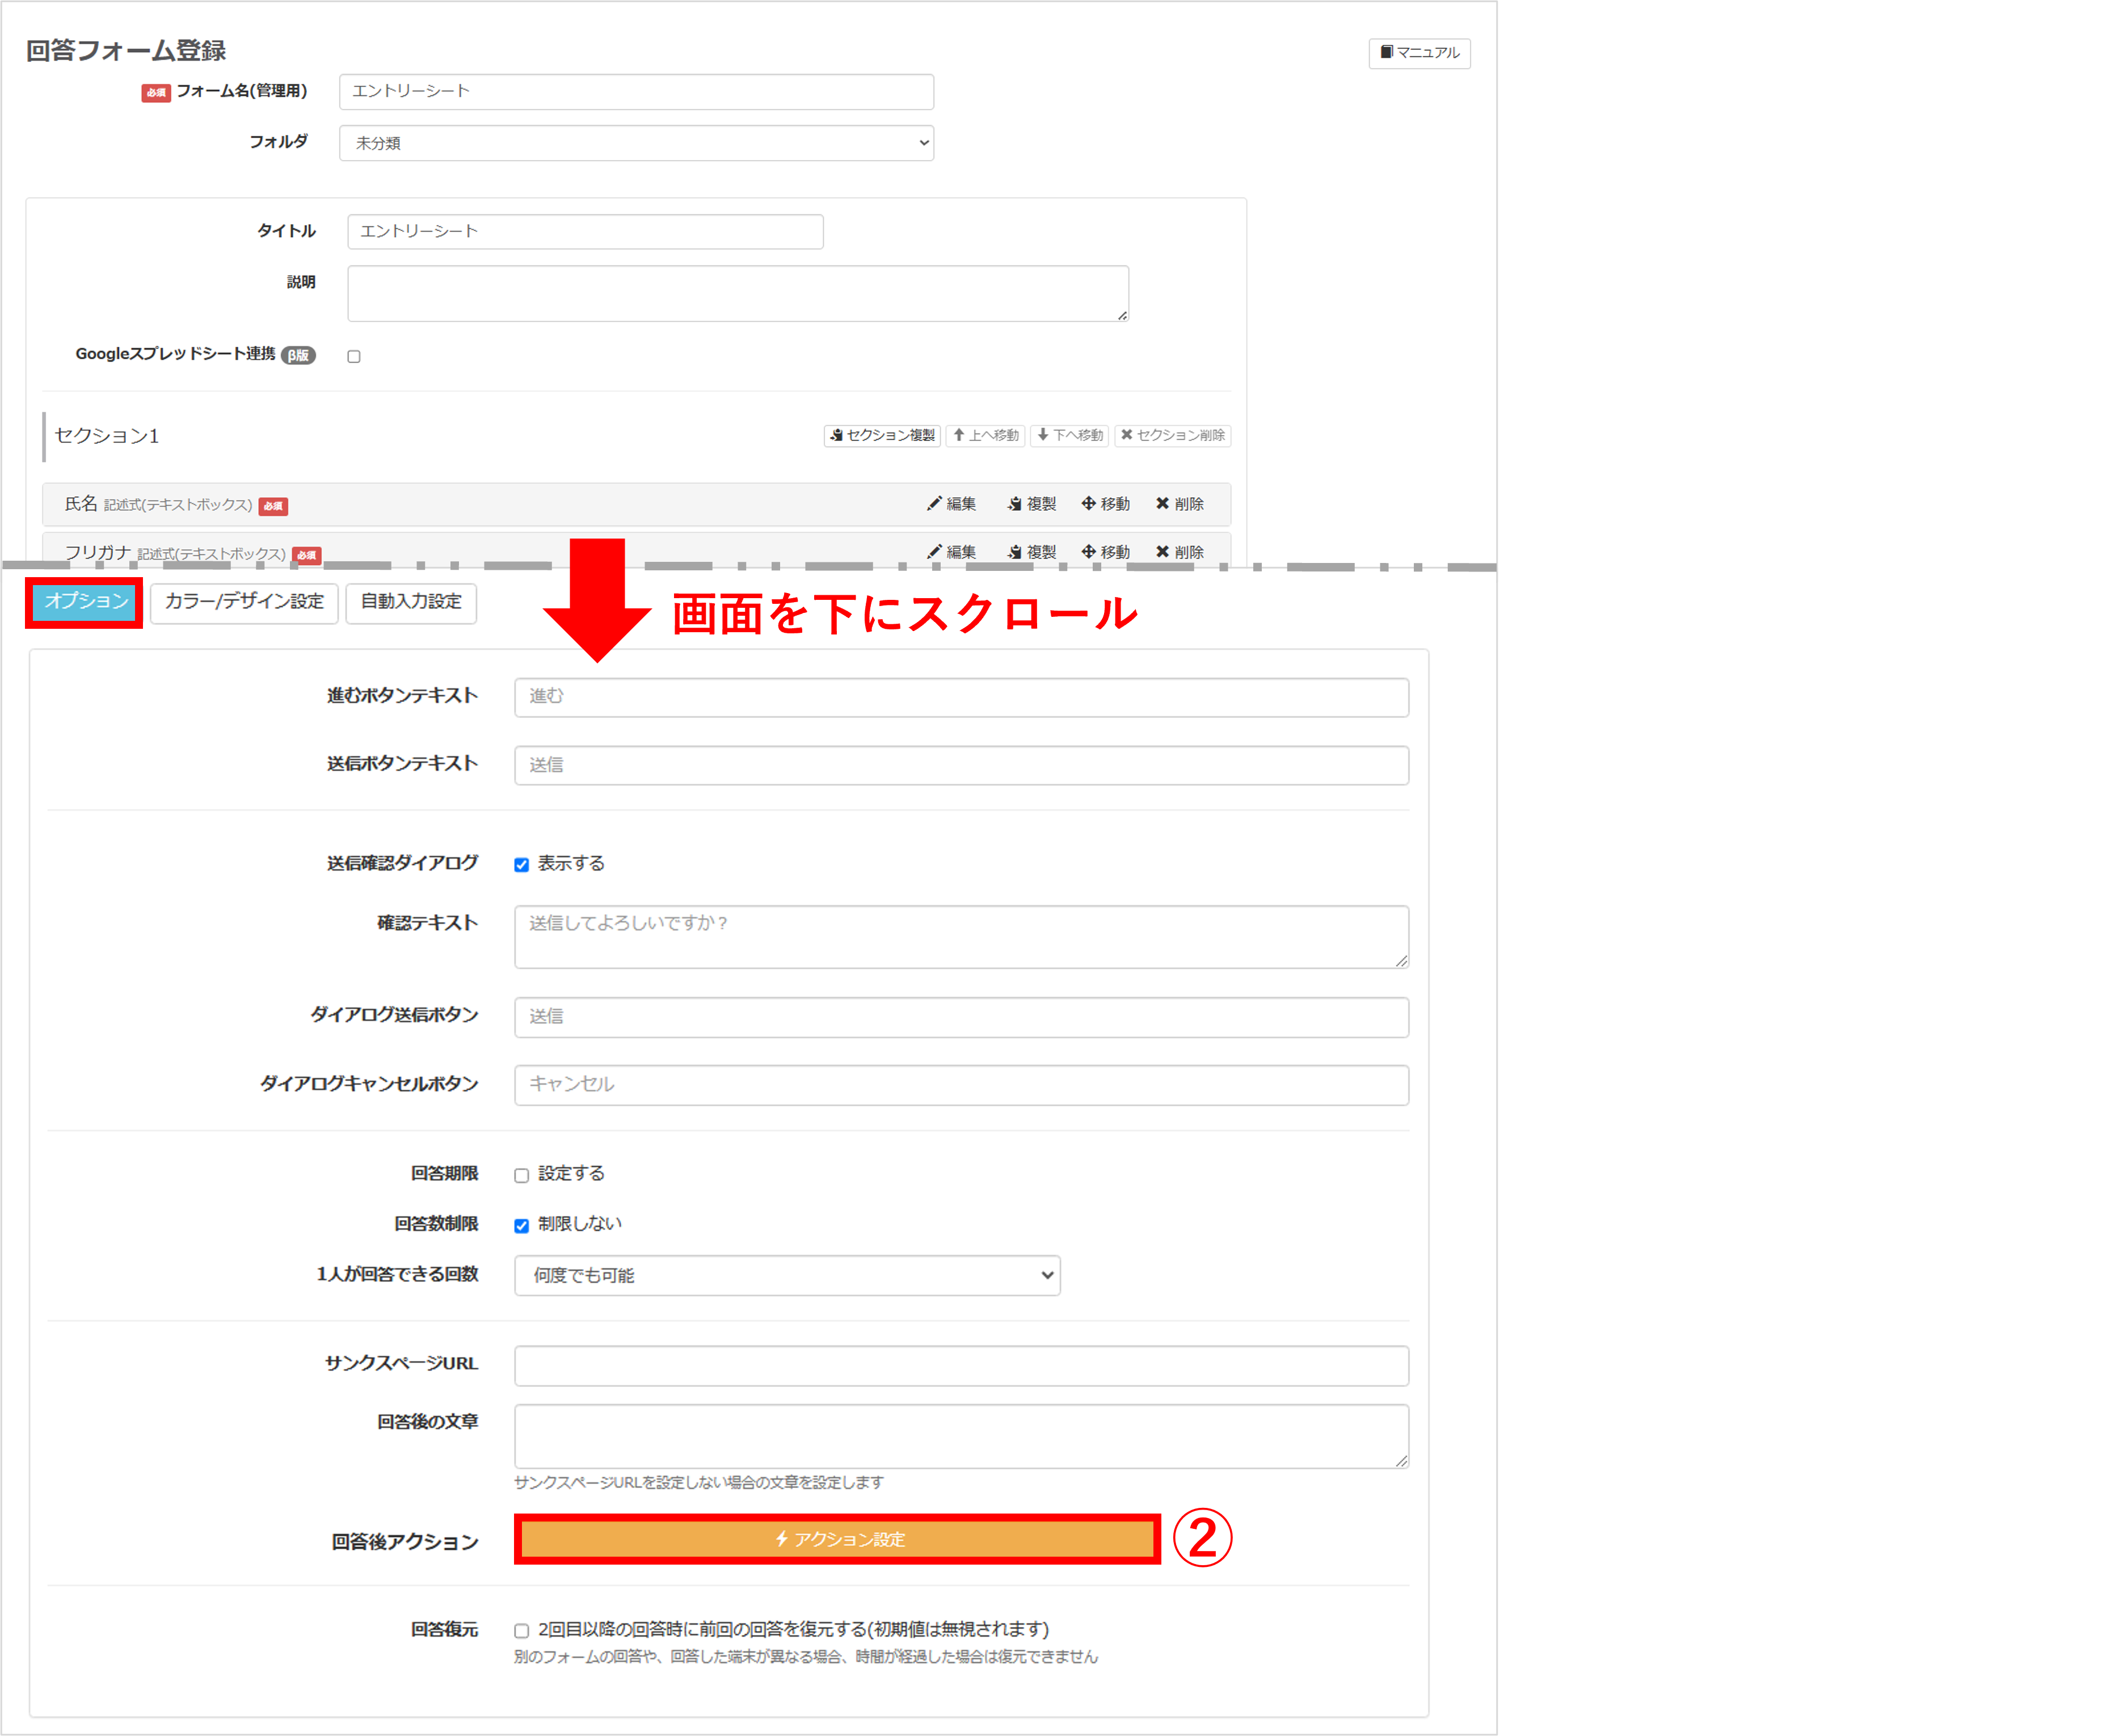Image resolution: width=2127 pixels, height=1736 pixels.
Task: Switch to the 自動入力設定 tab
Action: 411,602
